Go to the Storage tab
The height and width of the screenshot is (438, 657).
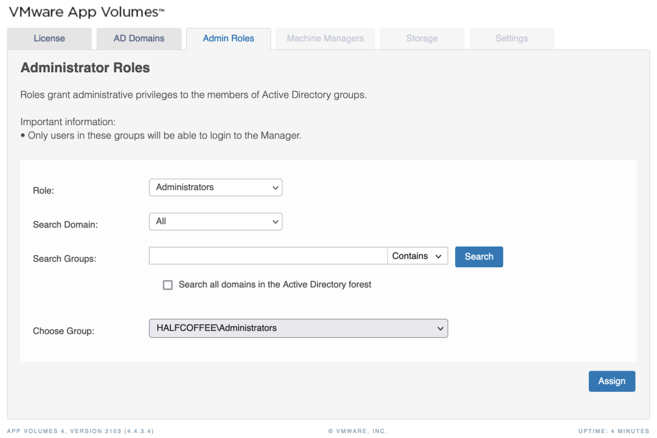[422, 38]
